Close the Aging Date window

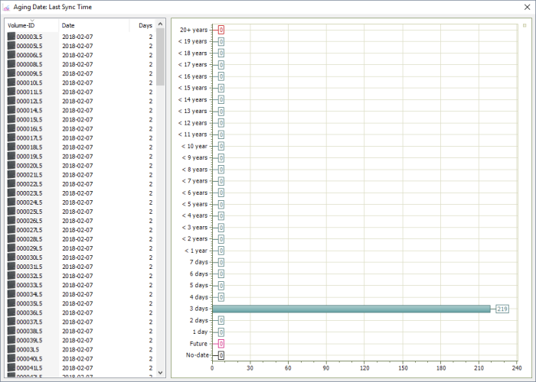click(527, 7)
